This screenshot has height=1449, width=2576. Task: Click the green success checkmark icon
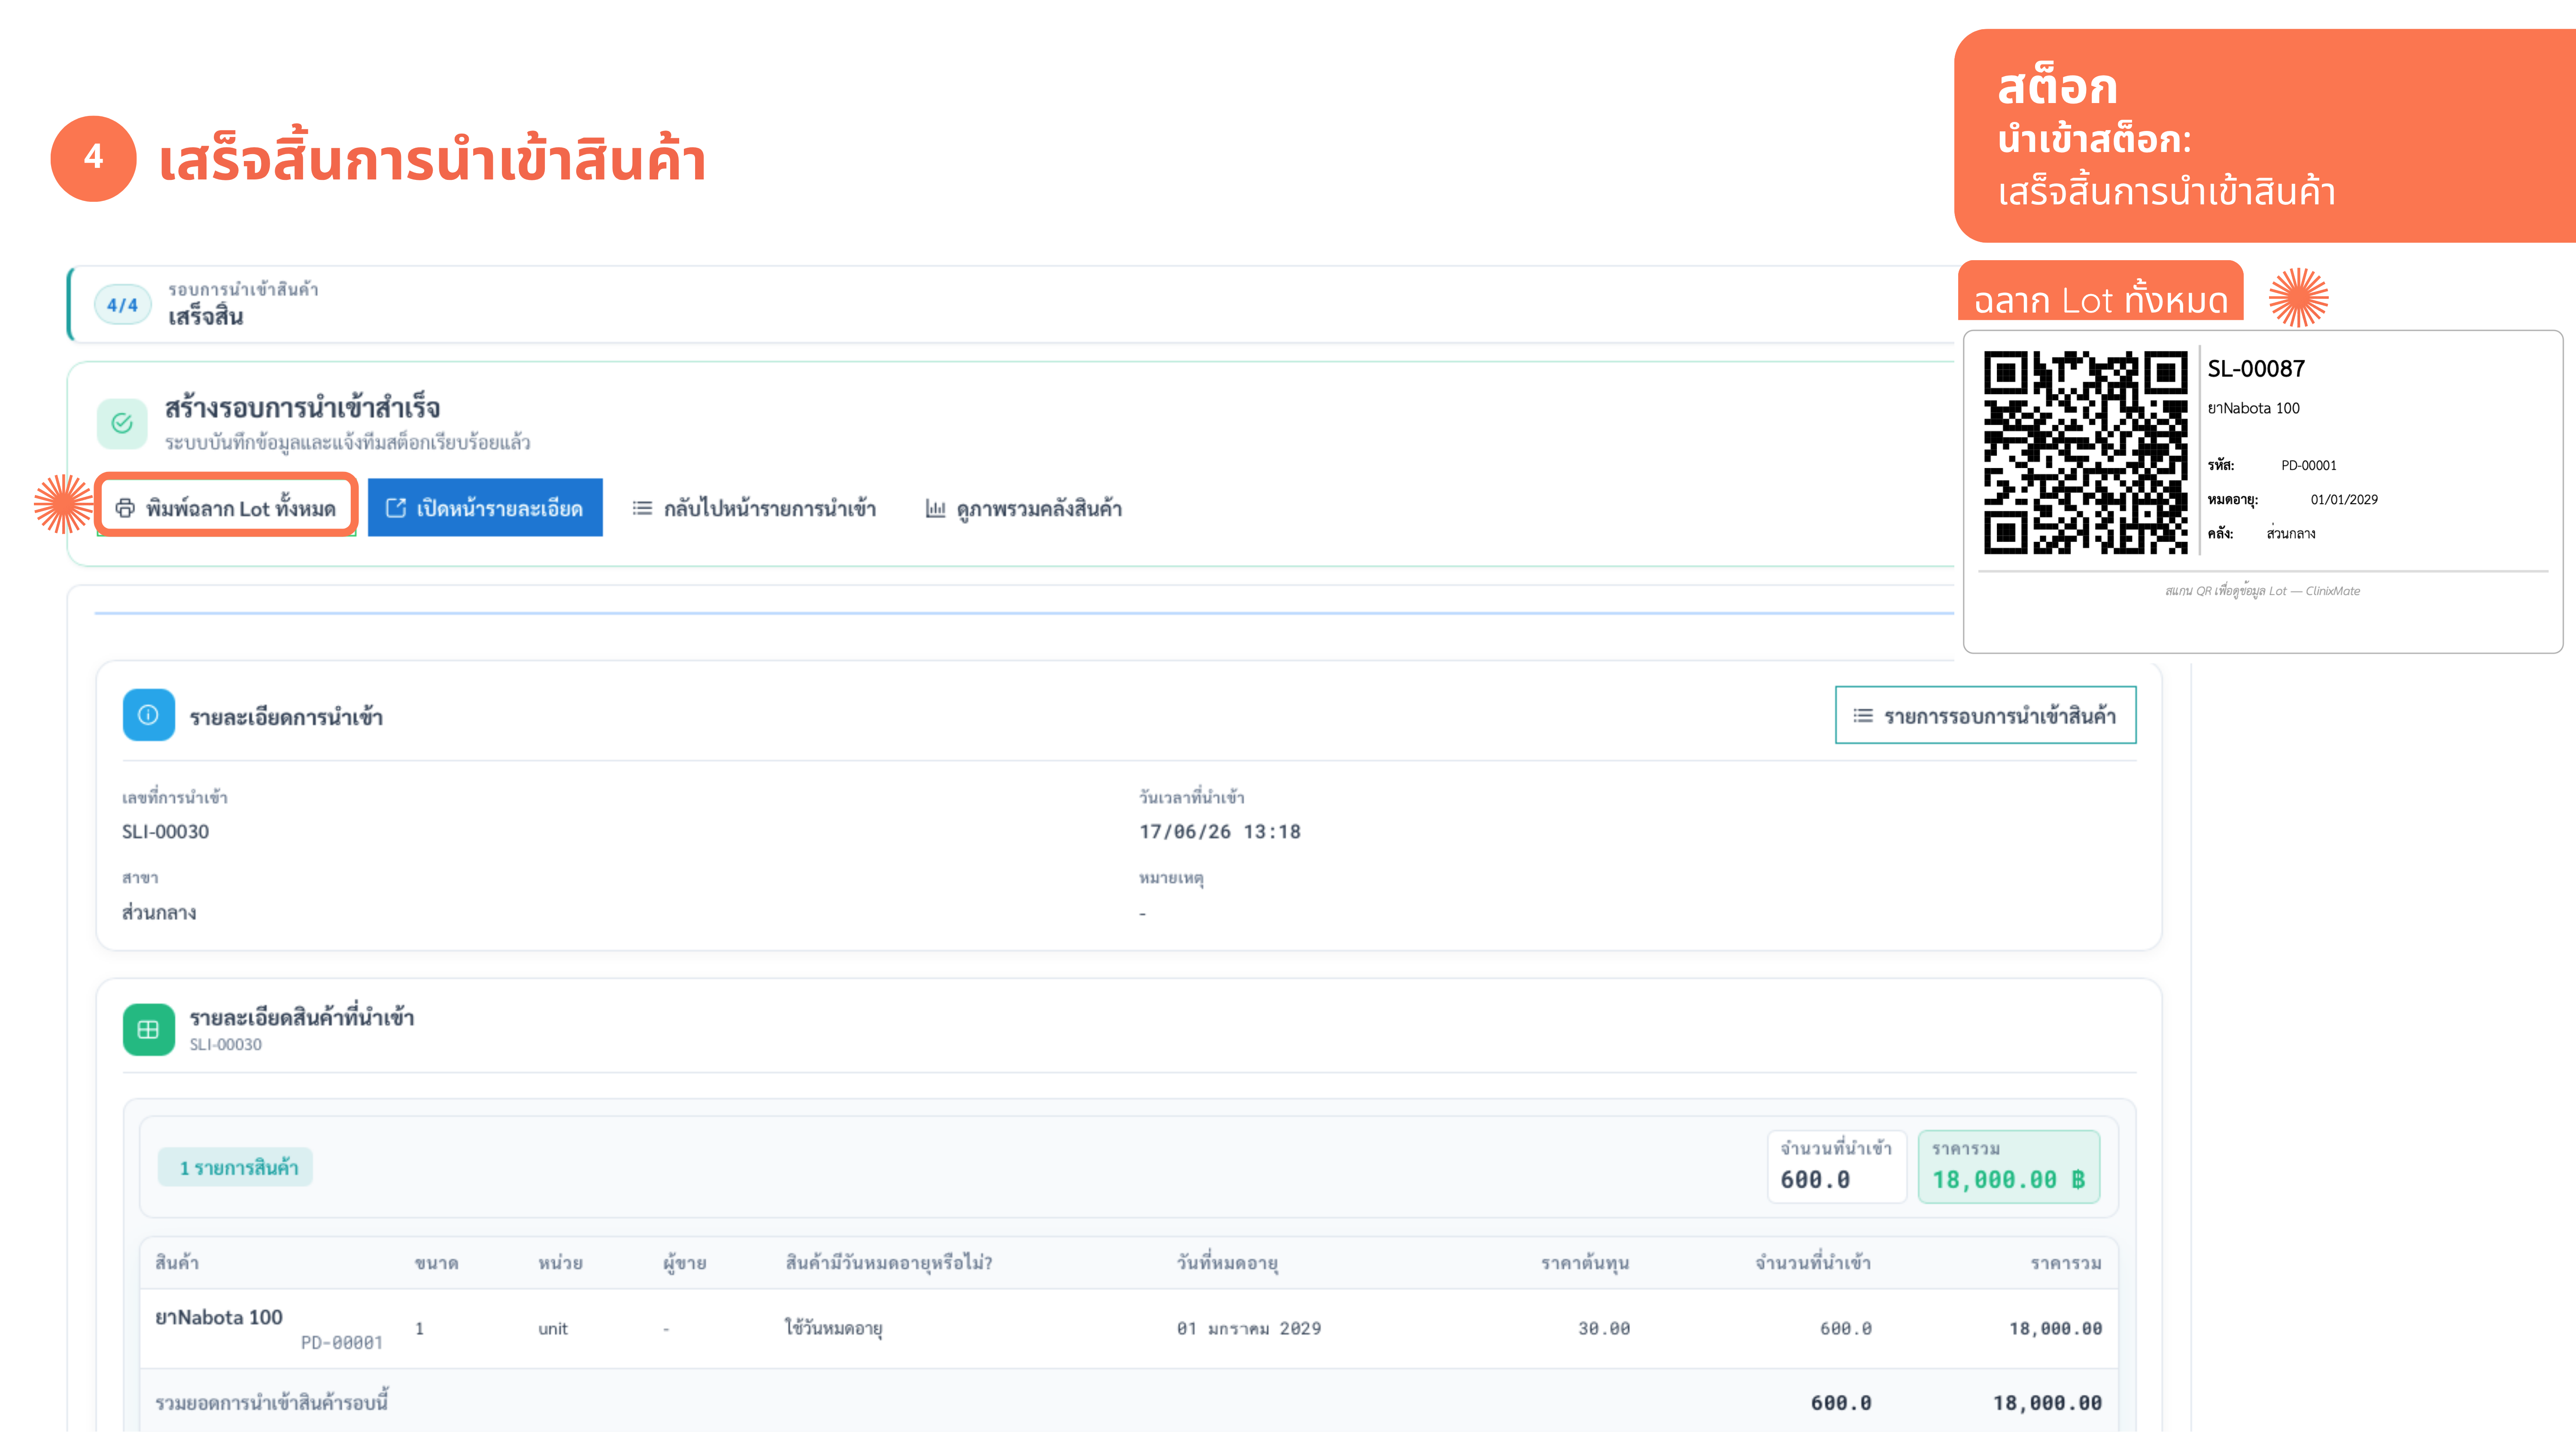pyautogui.click(x=122, y=424)
